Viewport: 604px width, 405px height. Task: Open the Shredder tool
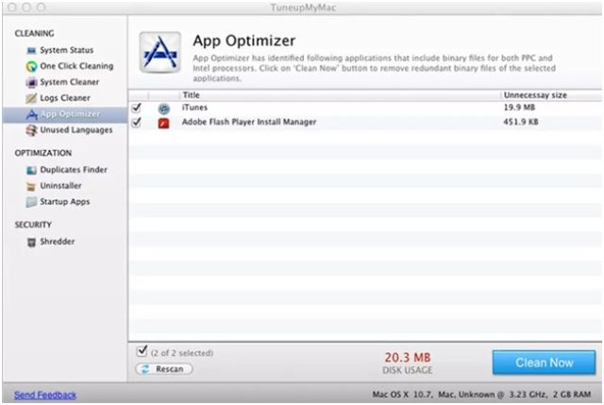click(58, 242)
